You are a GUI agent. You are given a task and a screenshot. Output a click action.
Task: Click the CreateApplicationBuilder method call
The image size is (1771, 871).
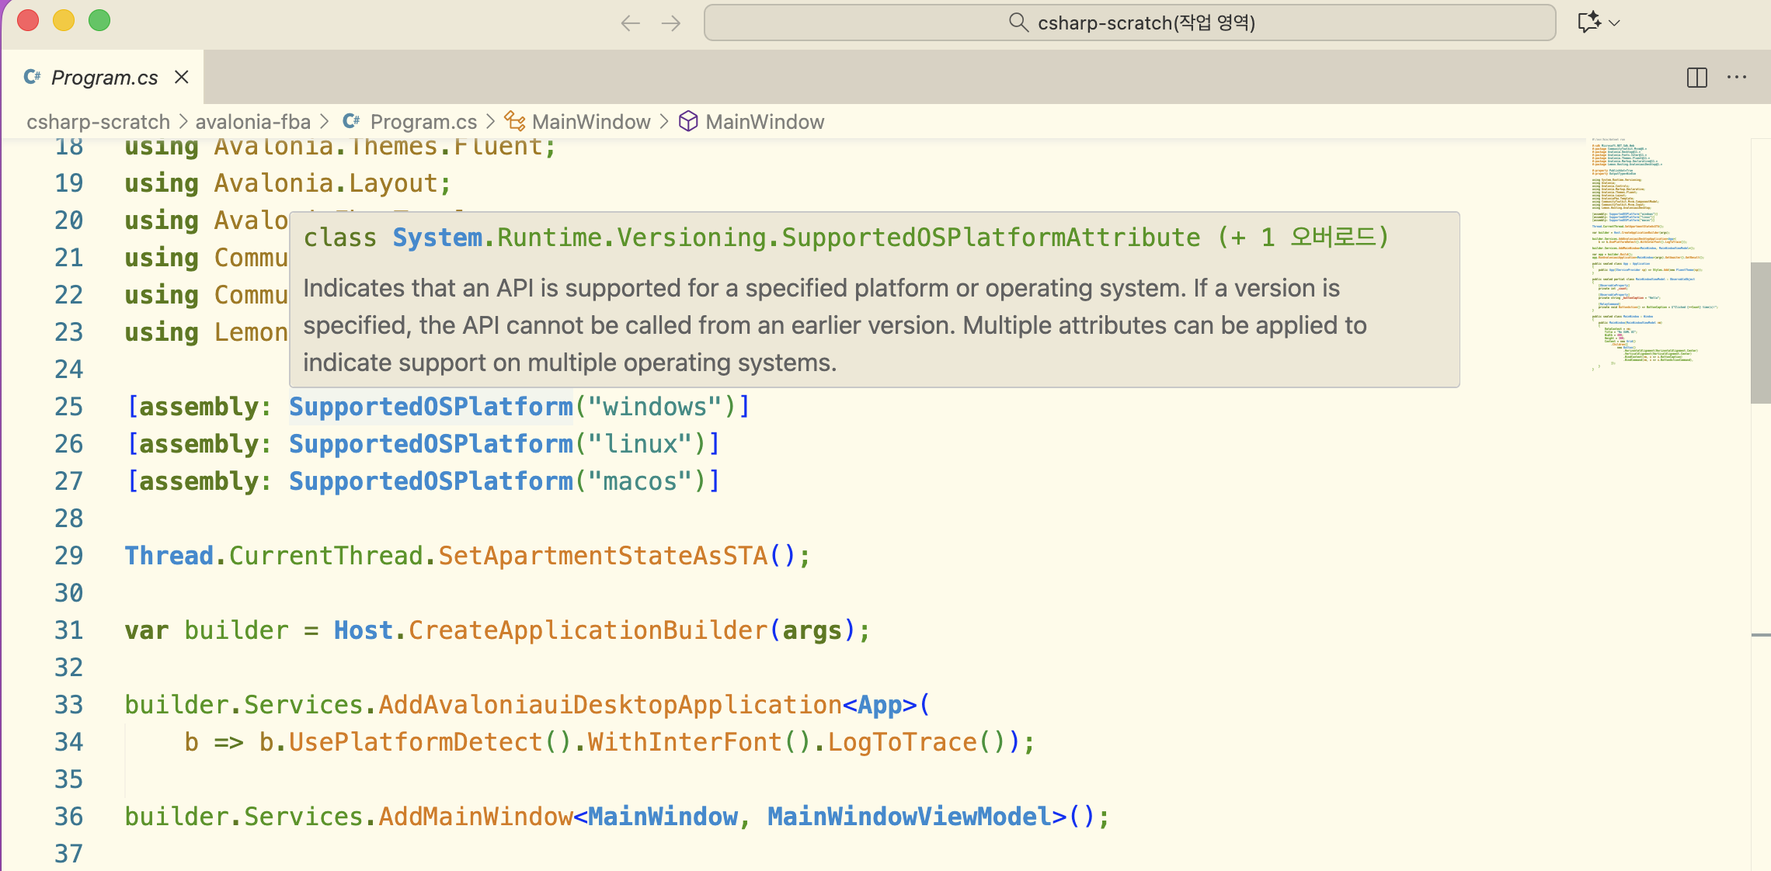click(588, 630)
